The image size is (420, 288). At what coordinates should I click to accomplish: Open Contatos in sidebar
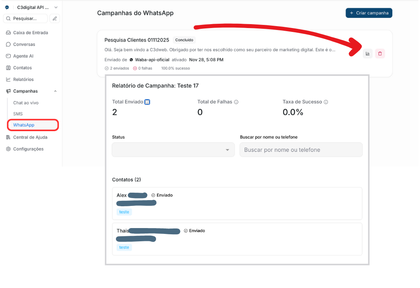point(23,68)
